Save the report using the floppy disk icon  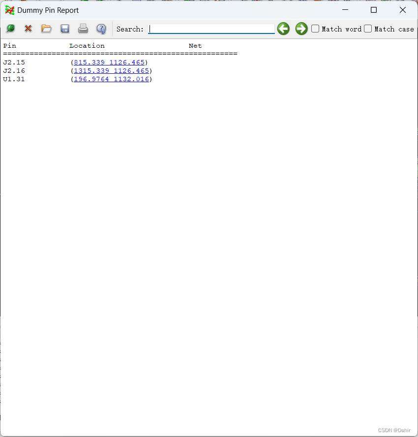click(x=65, y=29)
